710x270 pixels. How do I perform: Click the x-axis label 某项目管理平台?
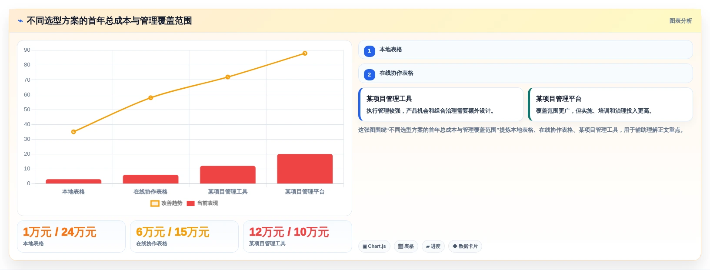(x=305, y=192)
